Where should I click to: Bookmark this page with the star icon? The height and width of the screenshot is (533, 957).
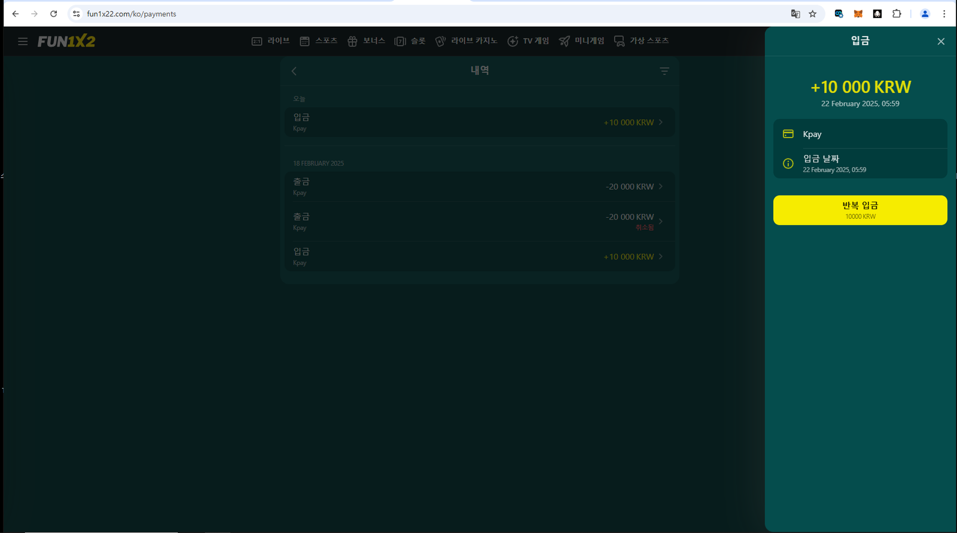coord(812,14)
